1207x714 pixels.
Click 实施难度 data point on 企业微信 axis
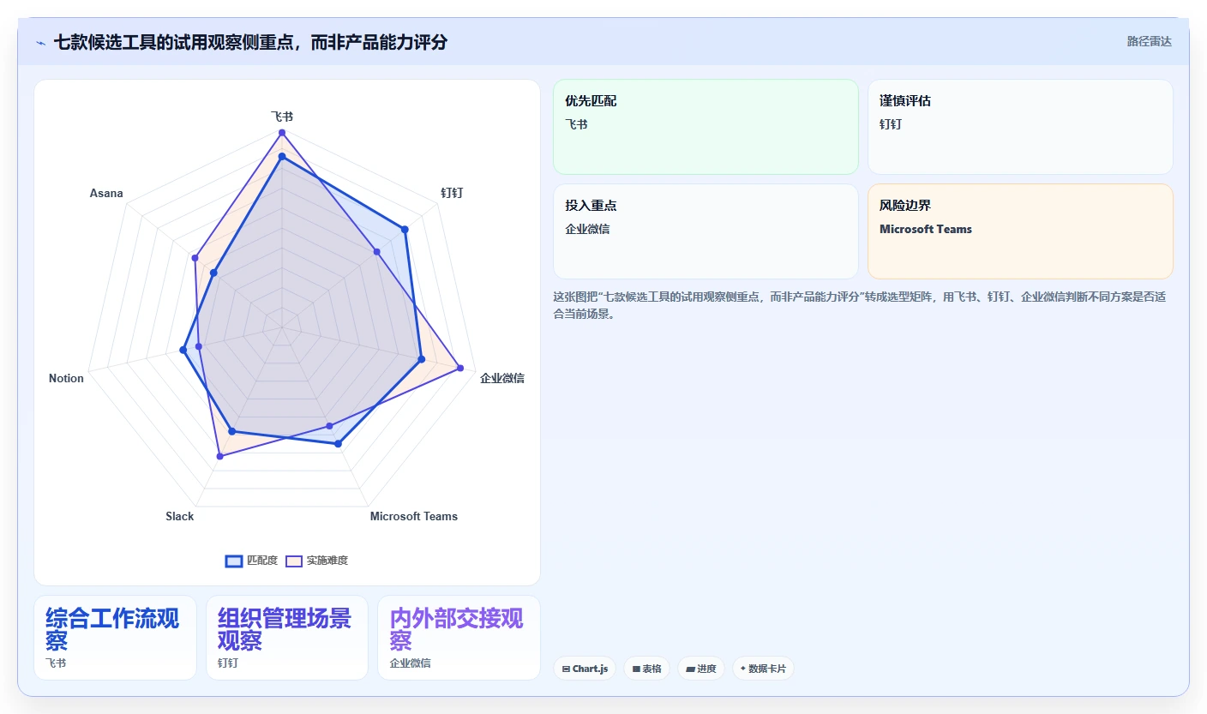click(460, 368)
